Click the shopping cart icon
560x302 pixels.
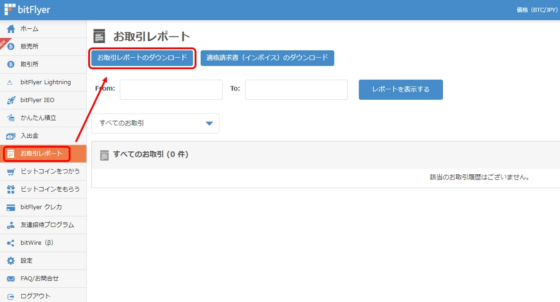[x=11, y=172]
